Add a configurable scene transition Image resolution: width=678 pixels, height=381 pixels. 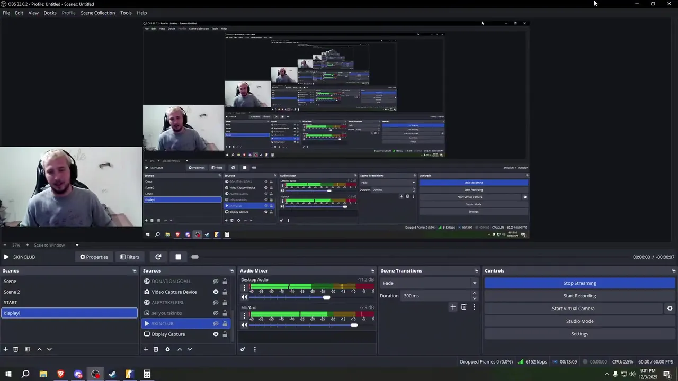pos(453,307)
